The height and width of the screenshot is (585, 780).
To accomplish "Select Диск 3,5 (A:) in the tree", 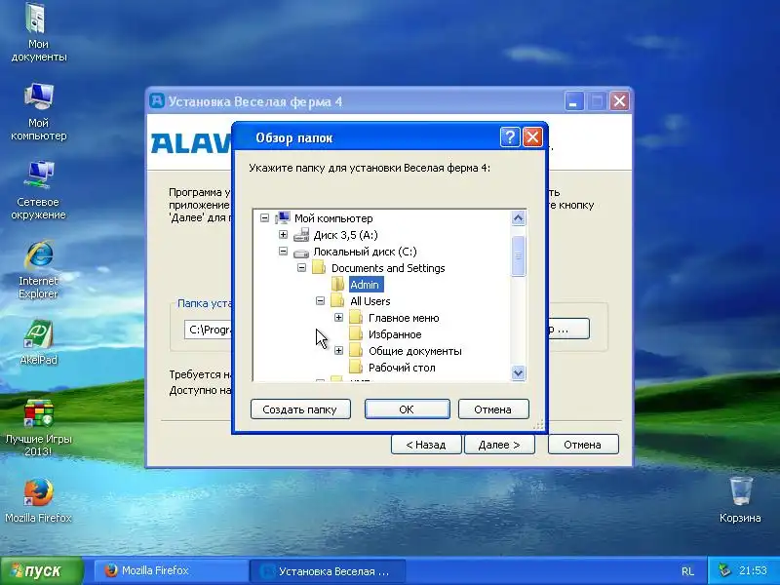I will click(x=345, y=235).
